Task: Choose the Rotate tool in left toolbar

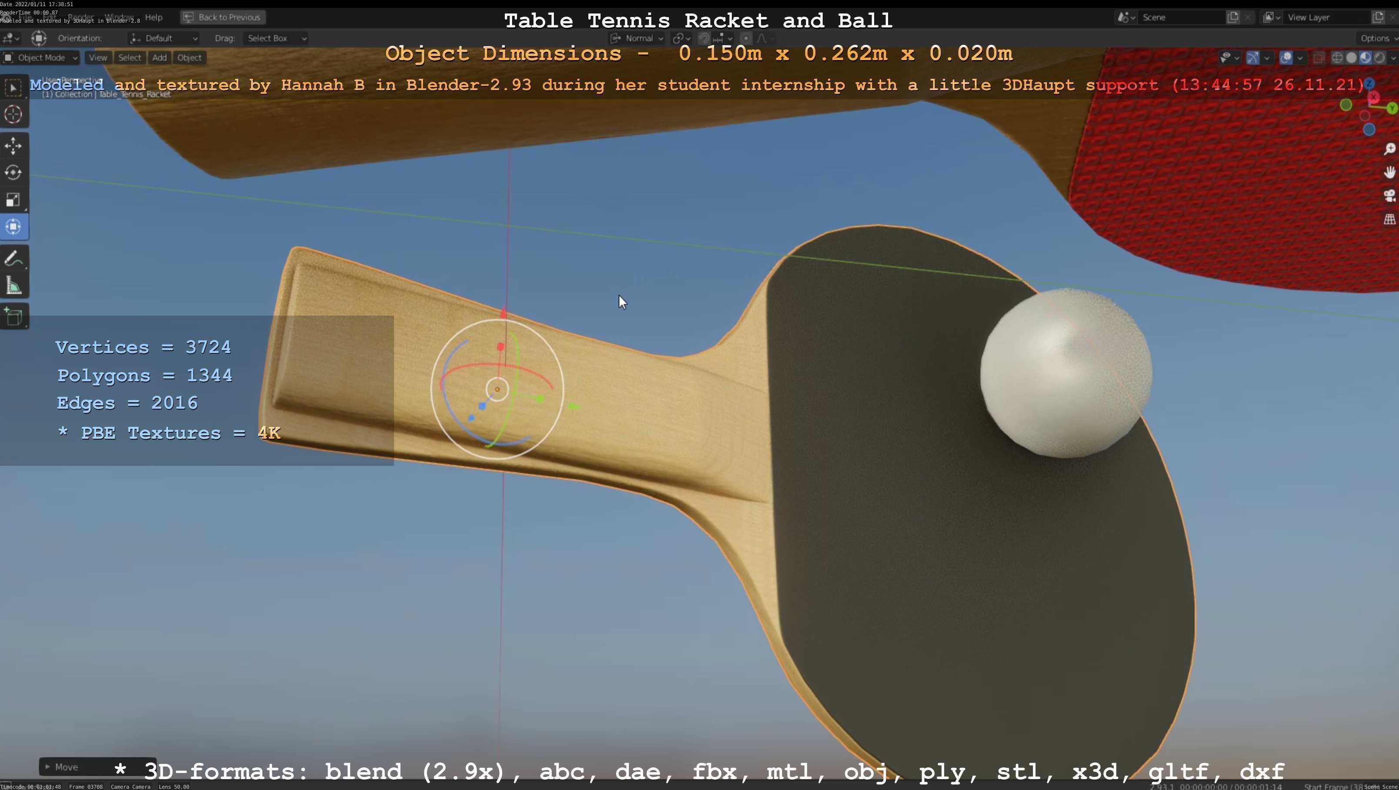Action: [13, 172]
